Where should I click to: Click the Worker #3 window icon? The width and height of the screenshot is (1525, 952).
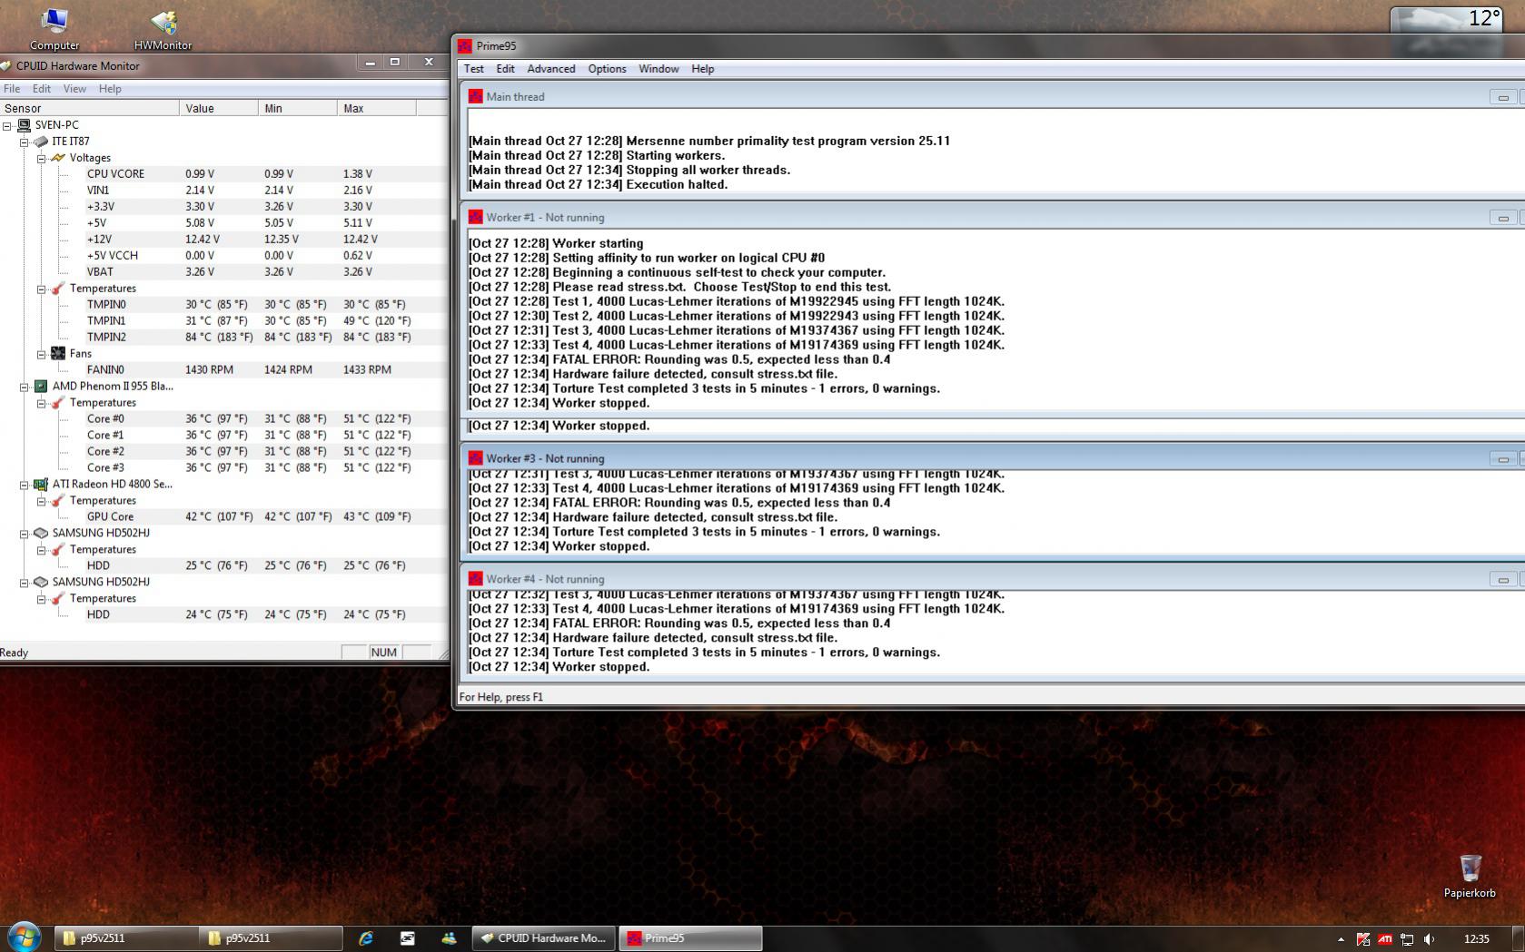[x=475, y=458]
